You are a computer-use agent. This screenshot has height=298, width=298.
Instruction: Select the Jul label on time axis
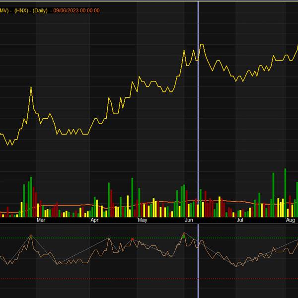240,220
